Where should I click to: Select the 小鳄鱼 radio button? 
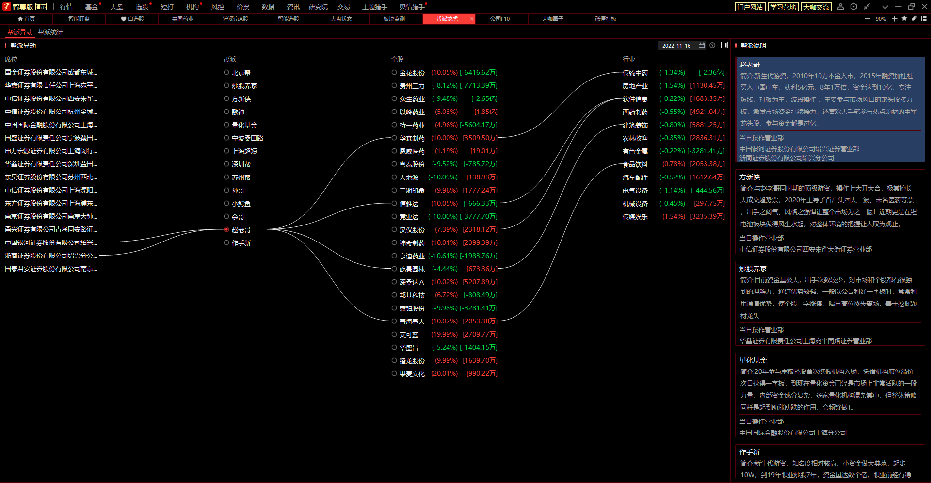(x=226, y=203)
